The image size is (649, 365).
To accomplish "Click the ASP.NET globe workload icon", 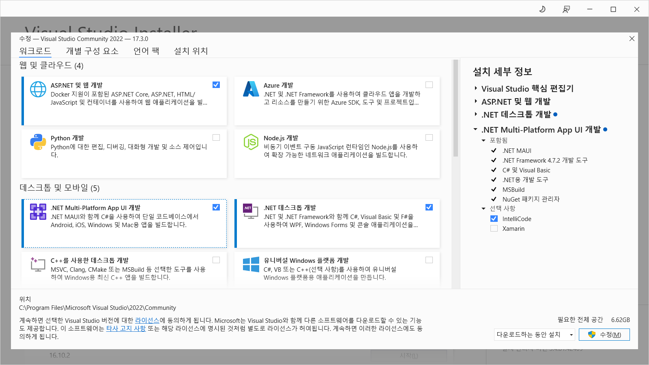I will [38, 89].
